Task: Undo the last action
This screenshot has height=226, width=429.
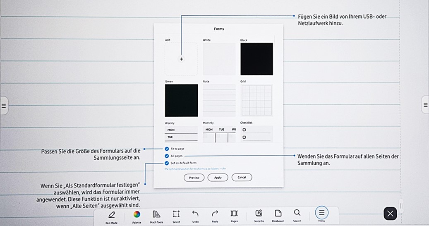Action: pyautogui.click(x=195, y=214)
